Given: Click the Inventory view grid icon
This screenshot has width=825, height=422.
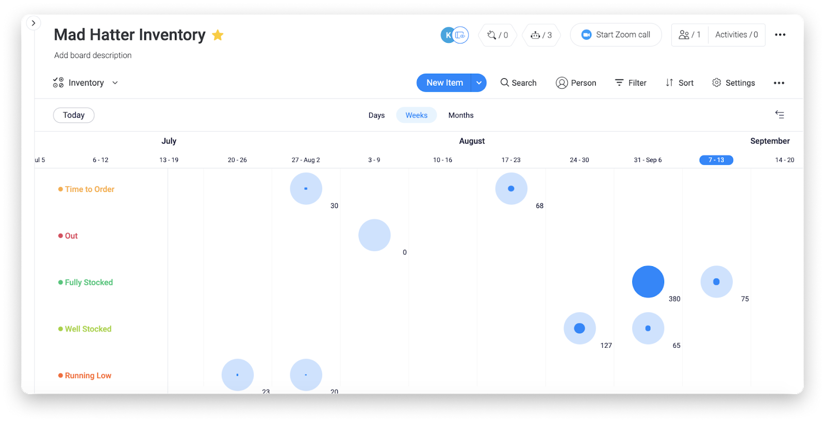Looking at the screenshot, I should pos(58,83).
